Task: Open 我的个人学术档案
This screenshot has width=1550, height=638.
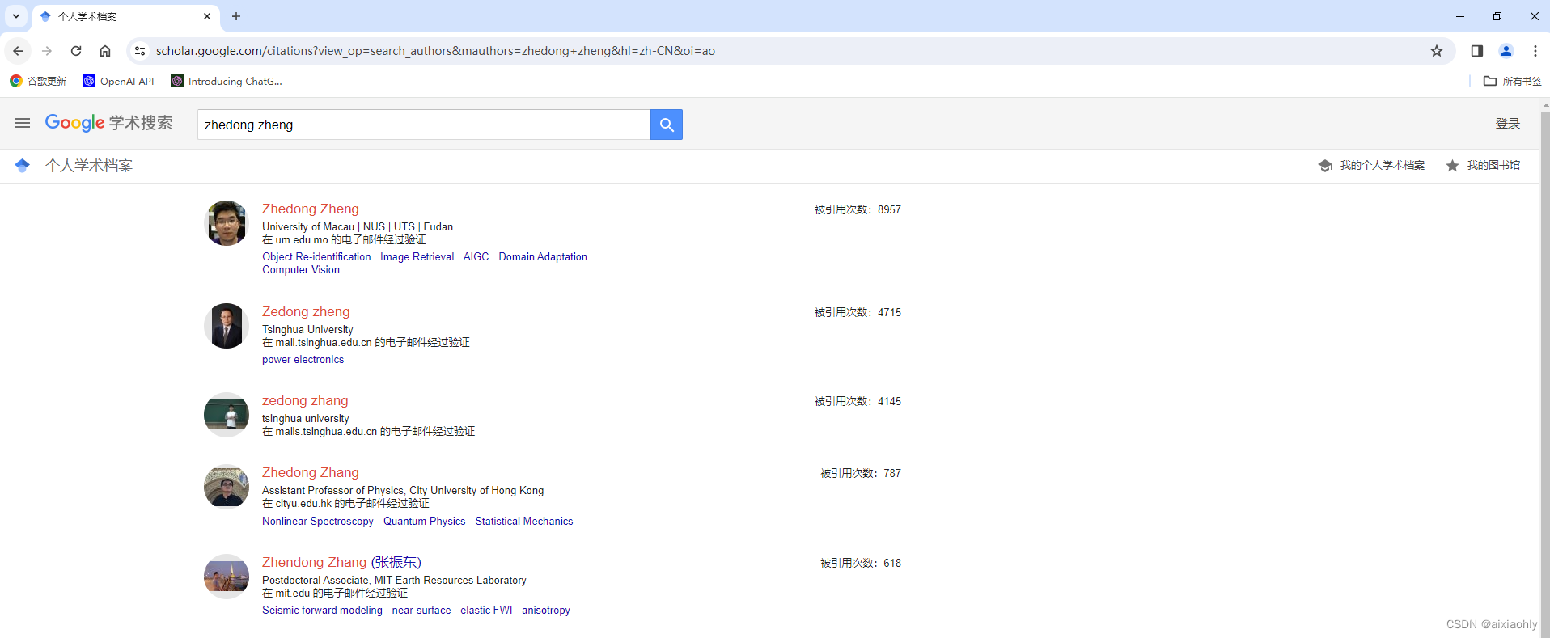Action: click(x=1371, y=165)
